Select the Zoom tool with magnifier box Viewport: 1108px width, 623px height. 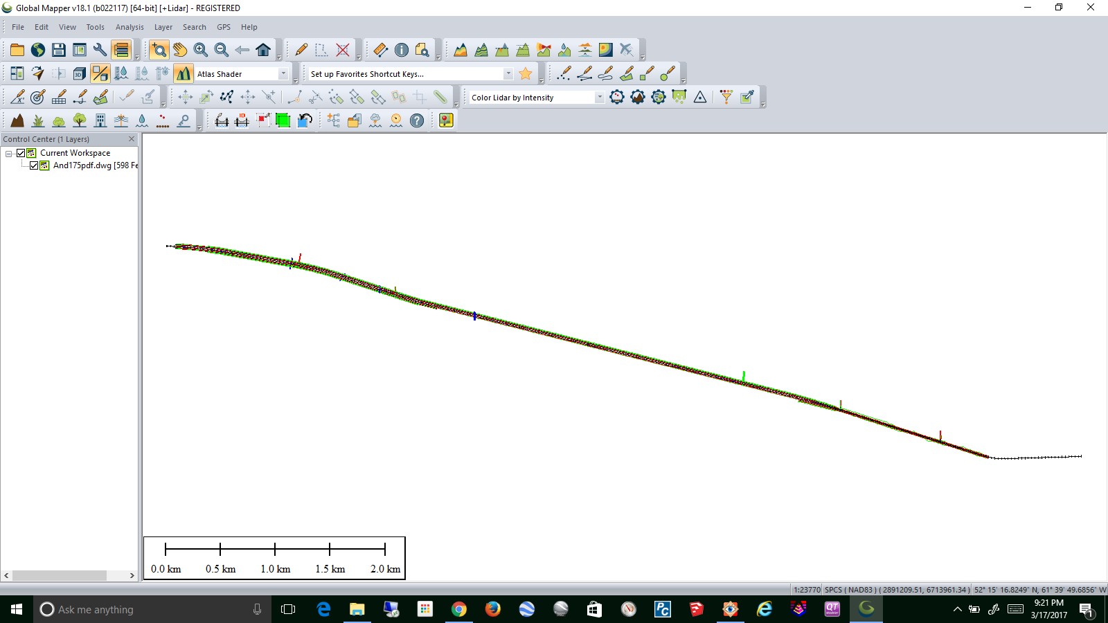point(159,50)
